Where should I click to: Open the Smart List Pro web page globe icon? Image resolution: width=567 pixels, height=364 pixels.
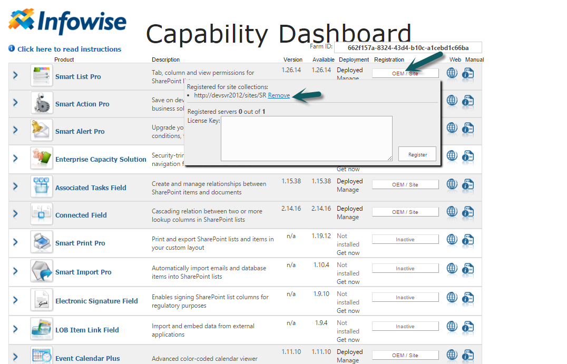[452, 73]
